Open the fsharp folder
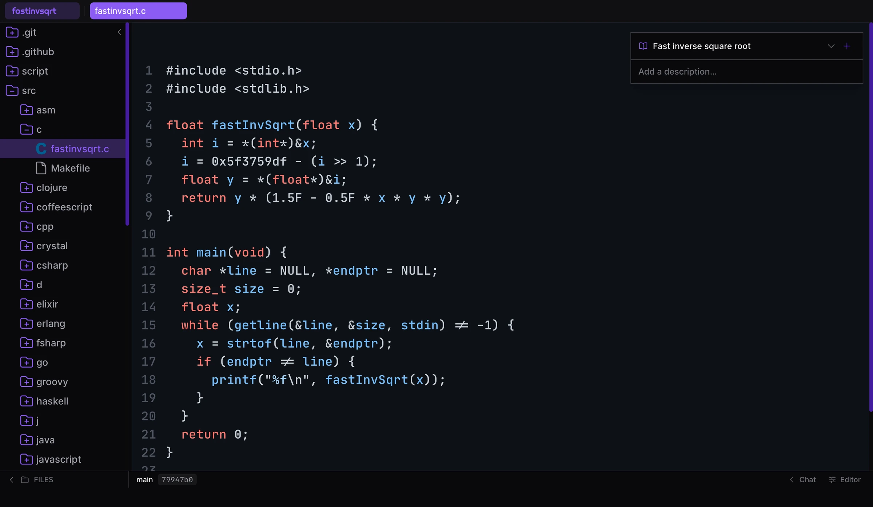This screenshot has width=873, height=507. 63,343
